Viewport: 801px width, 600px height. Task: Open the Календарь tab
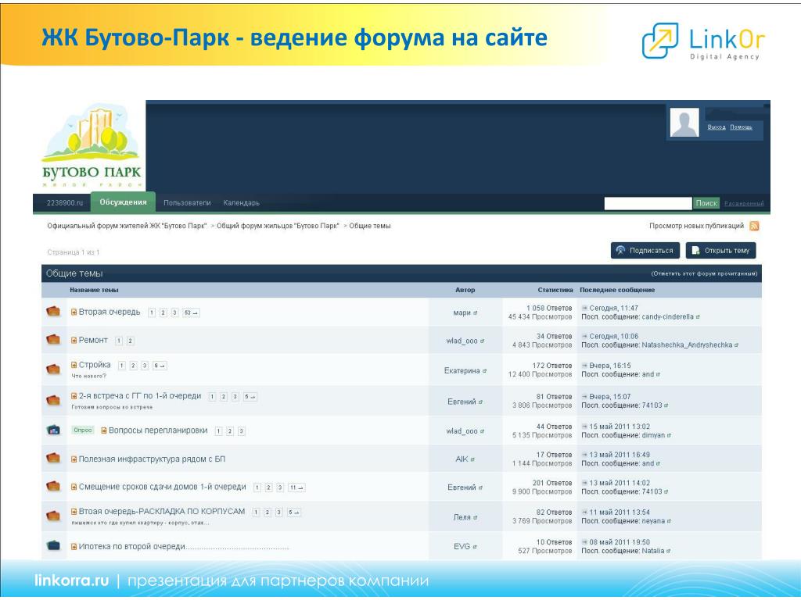(241, 202)
